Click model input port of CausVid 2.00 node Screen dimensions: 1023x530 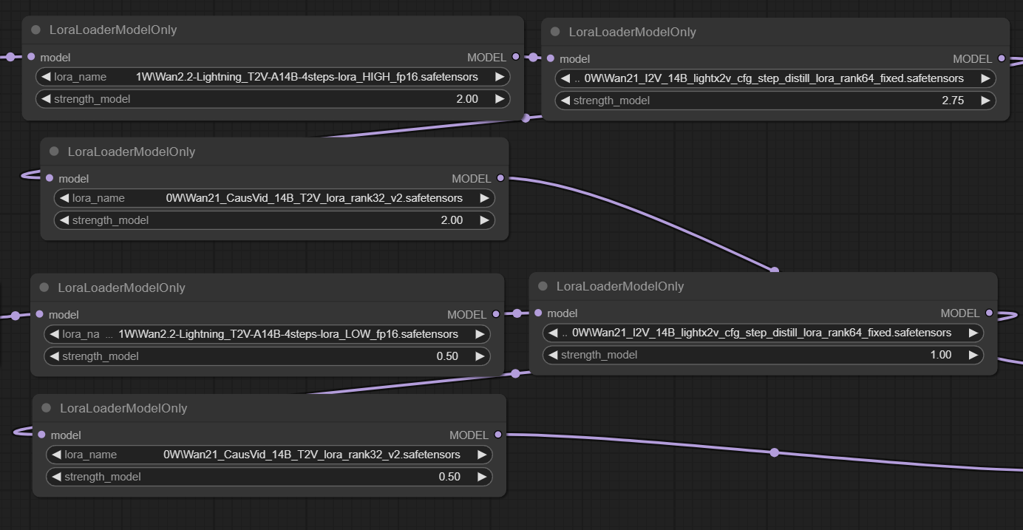(50, 178)
